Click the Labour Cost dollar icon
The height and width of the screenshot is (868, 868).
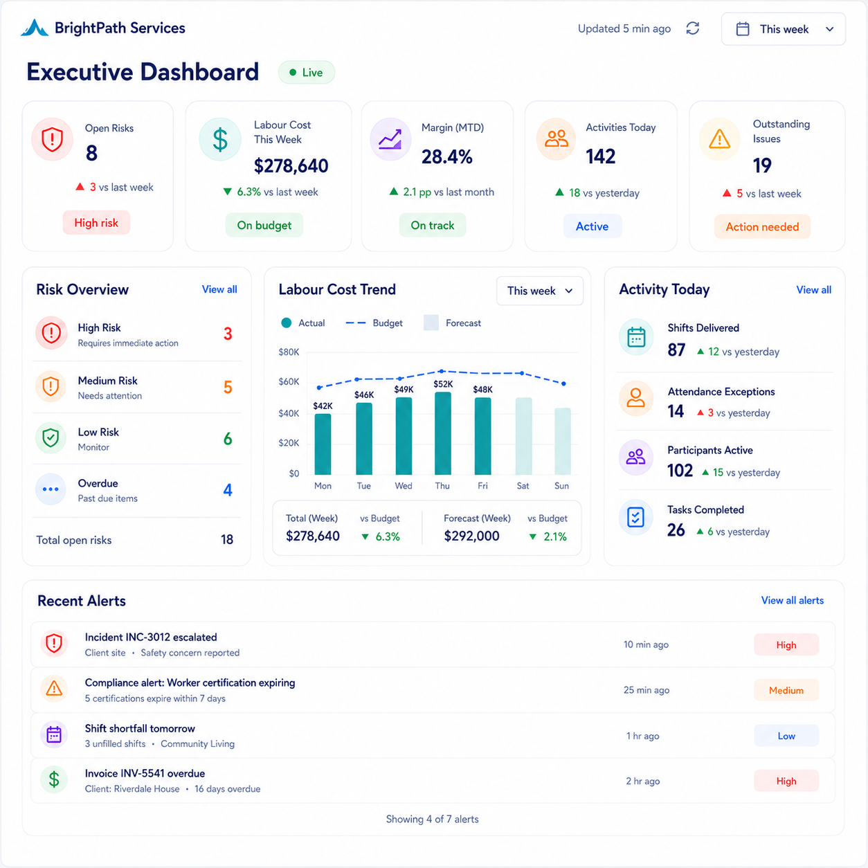click(x=220, y=139)
